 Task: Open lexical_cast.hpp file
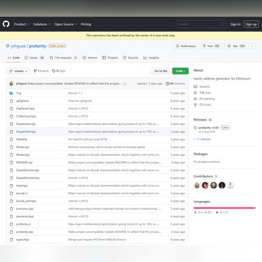point(26,201)
